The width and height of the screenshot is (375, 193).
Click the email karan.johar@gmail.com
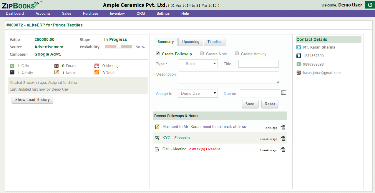coord(322,73)
